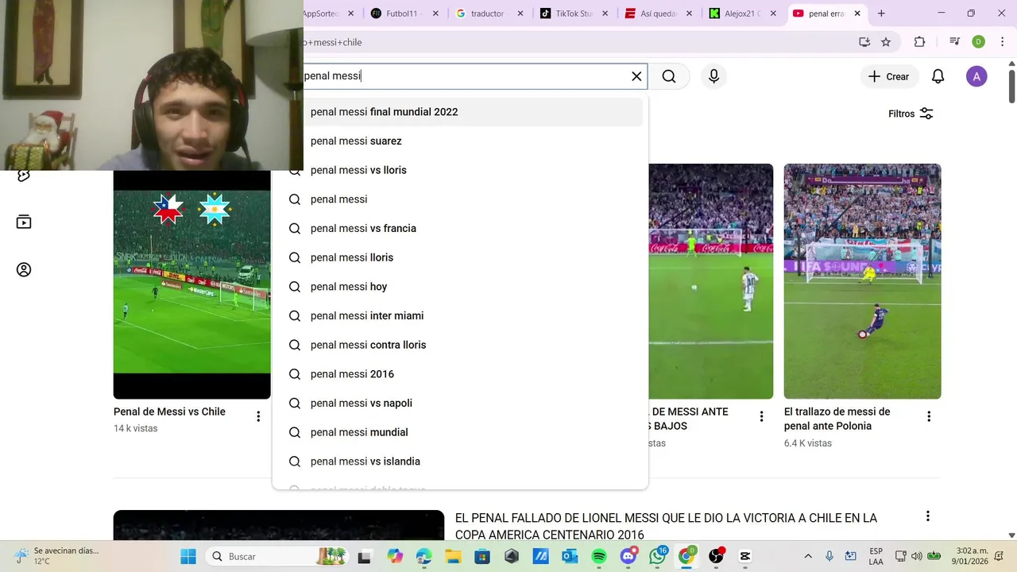Pick suggestion 'penal messi vs islandia'

460,462
